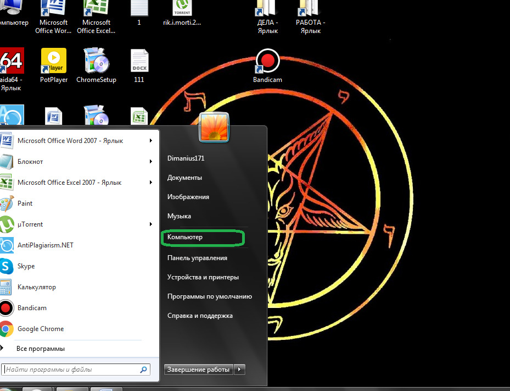The image size is (510, 391).
Task: Open Панель управления from Start menu
Action: coord(197,258)
